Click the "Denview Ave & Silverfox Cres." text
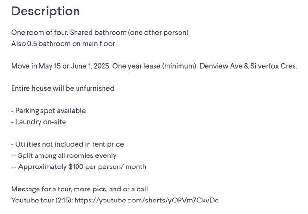308x214 pixels. click(248, 66)
